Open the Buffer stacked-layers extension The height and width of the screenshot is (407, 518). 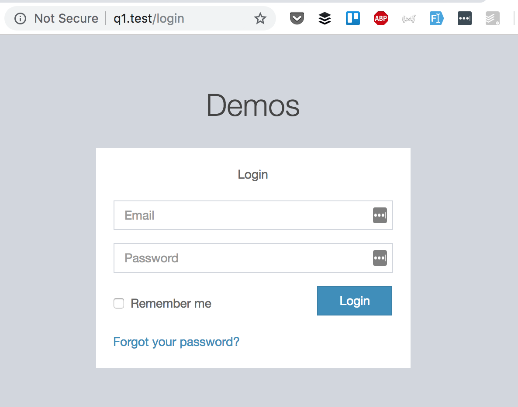coord(325,18)
